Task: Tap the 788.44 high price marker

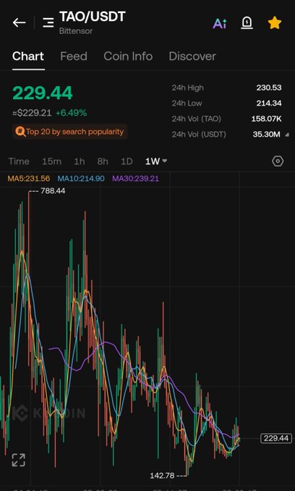Action: pos(53,191)
